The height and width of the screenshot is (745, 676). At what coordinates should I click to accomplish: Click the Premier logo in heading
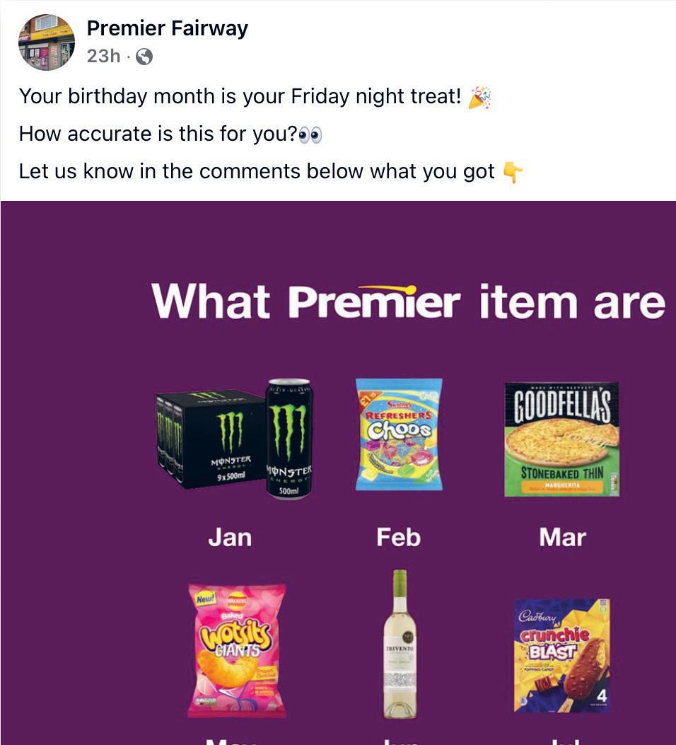pos(374,301)
